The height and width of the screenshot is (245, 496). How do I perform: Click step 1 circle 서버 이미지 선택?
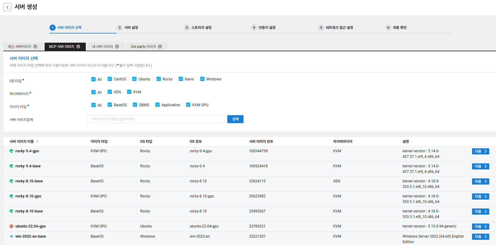click(53, 28)
